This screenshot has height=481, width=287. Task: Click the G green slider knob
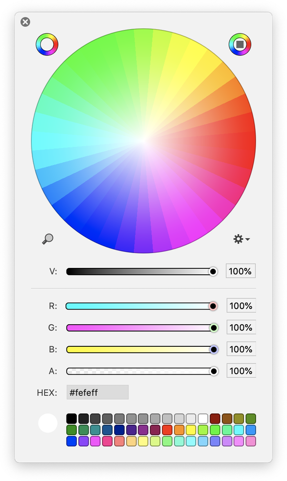point(214,328)
